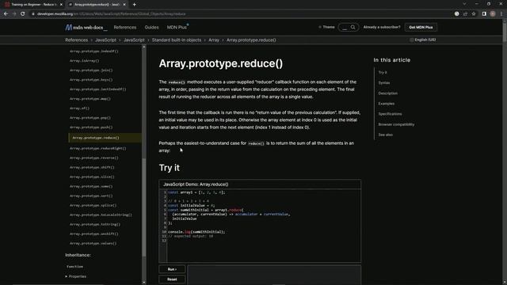
Task: Open Array.prototype.slice() in sidebar
Action: point(92,177)
